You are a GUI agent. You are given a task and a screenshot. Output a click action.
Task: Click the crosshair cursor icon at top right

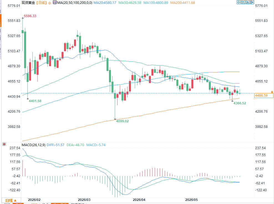coord(239,2)
